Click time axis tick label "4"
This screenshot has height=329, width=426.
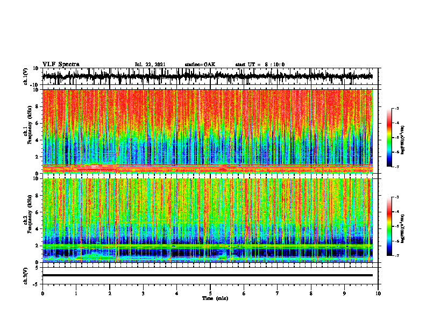point(177,294)
